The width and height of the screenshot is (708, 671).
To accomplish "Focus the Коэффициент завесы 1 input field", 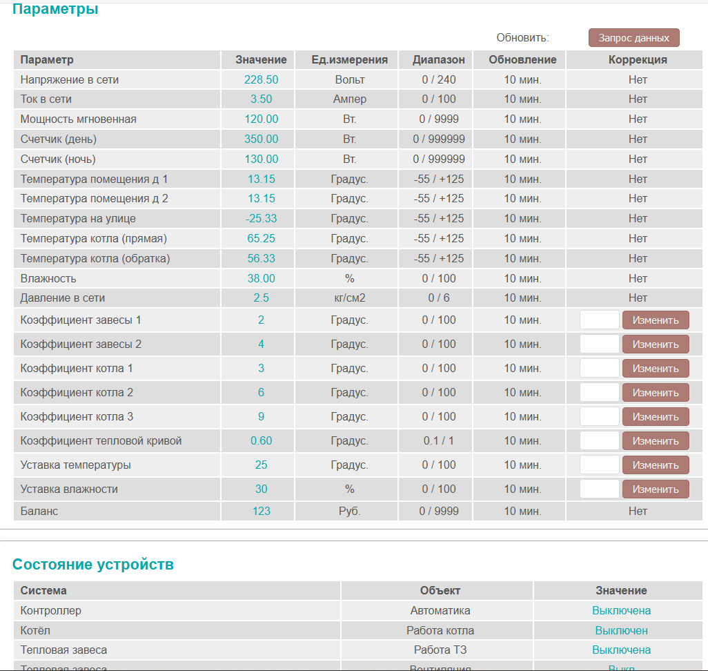I will [x=599, y=320].
